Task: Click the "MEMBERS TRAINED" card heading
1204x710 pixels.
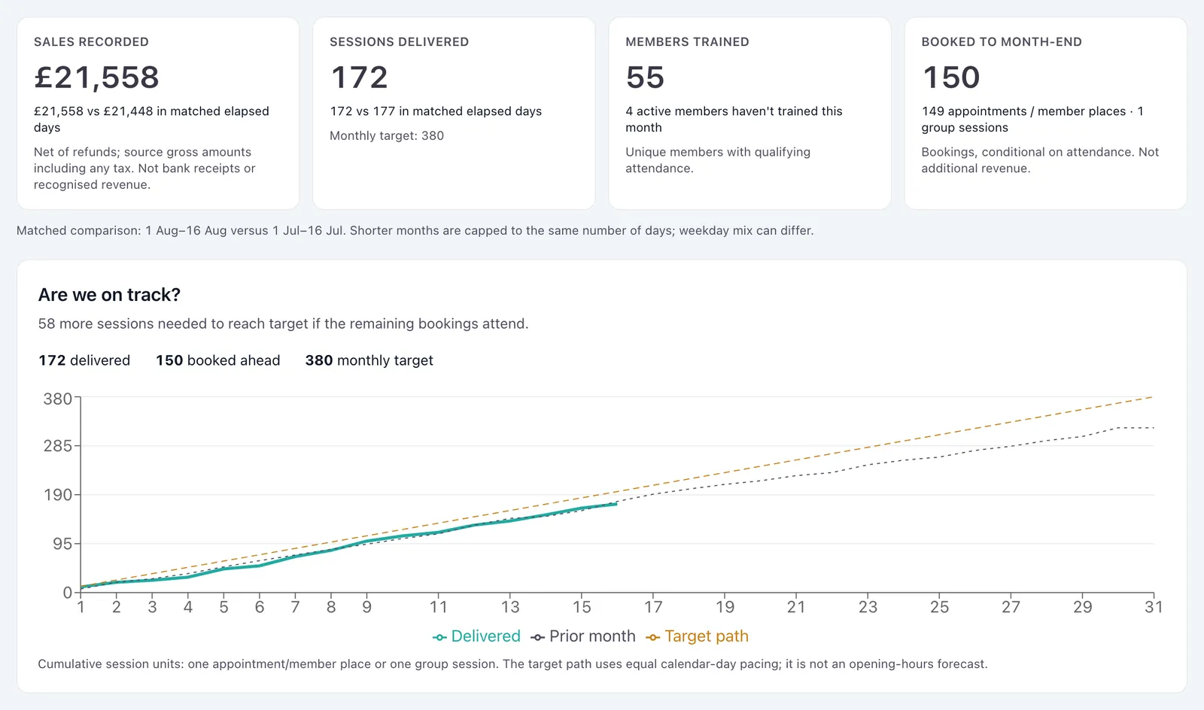Action: point(687,42)
